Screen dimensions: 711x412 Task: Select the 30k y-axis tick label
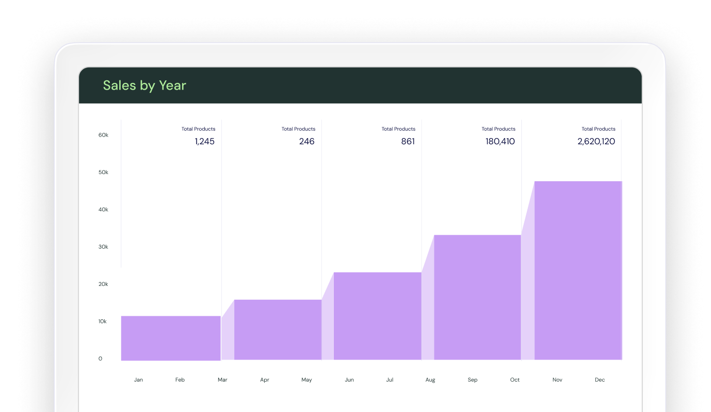click(103, 247)
